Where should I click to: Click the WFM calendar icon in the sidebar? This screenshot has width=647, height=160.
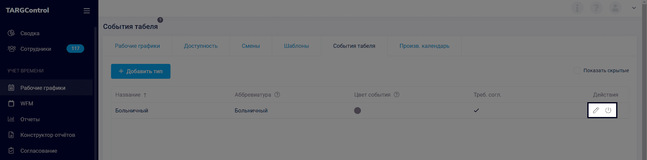[x=11, y=103]
